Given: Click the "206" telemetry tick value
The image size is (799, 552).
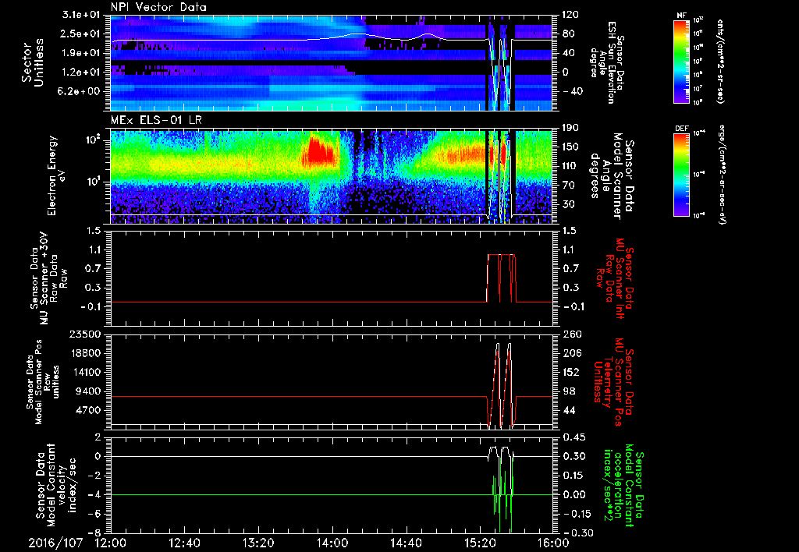Looking at the screenshot, I should (570, 353).
